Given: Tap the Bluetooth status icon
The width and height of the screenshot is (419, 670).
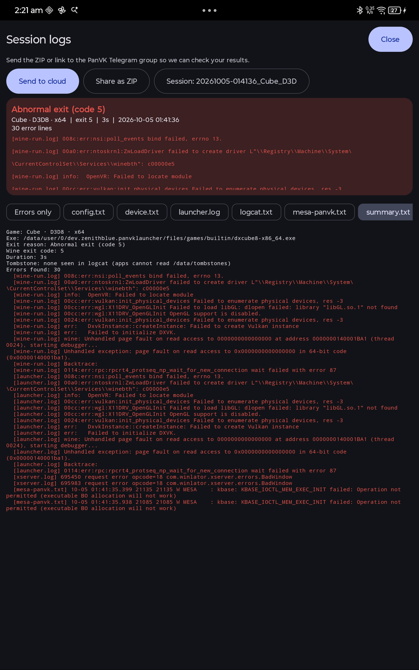Looking at the screenshot, I should 360,10.
